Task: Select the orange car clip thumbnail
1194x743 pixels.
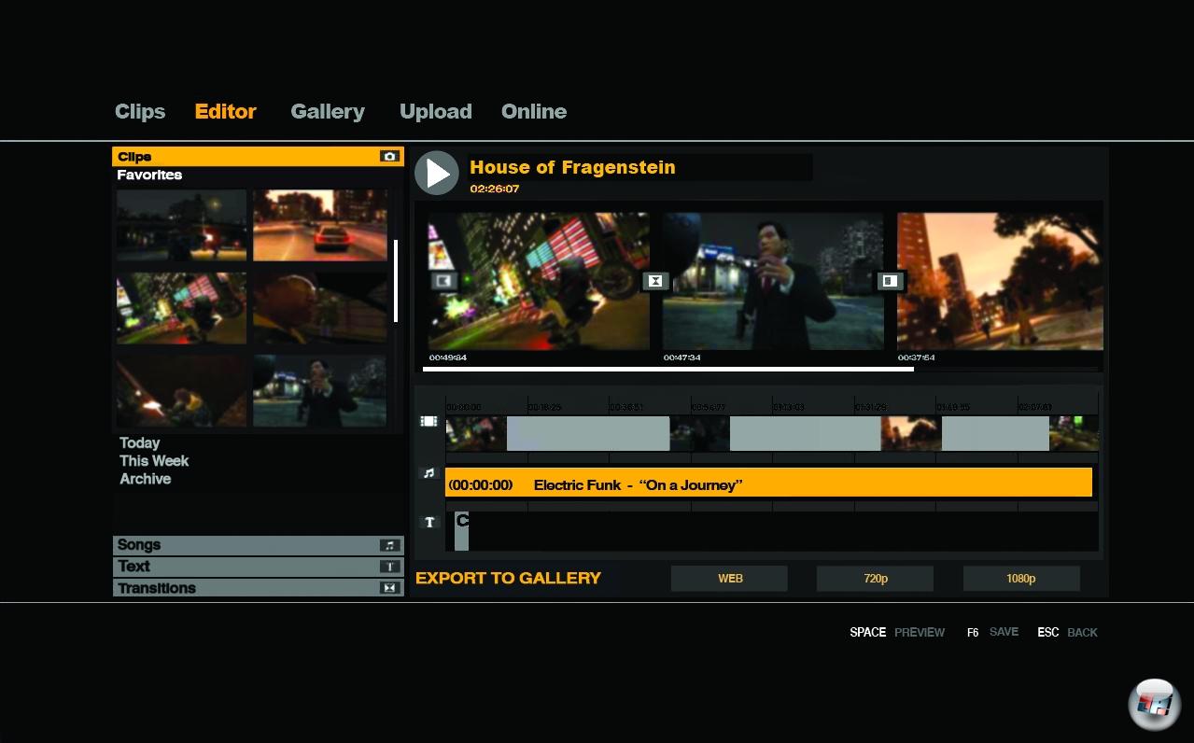Action: 319,225
